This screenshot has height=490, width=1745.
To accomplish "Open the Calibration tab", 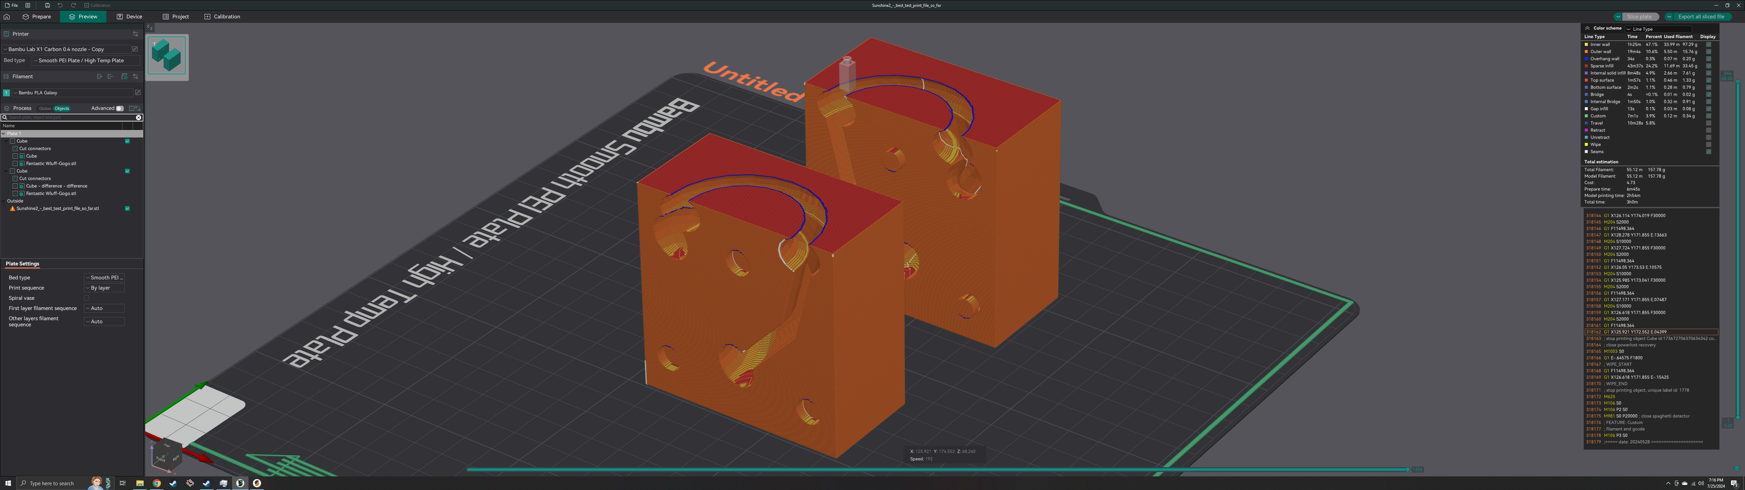I will [222, 17].
